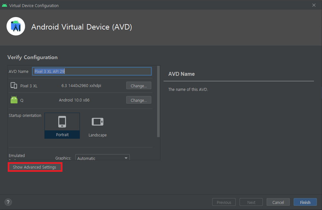322x210 pixels.
Task: Click the 'The name of this AVD.' description
Action: pyautogui.click(x=188, y=89)
